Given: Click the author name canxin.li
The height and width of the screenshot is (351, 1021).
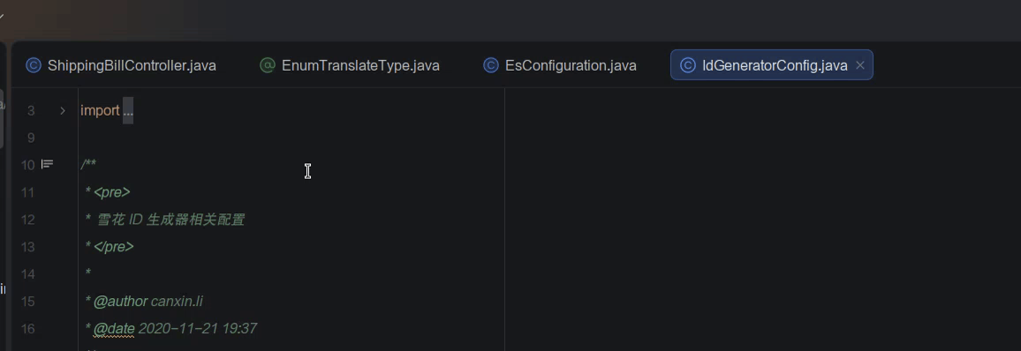Looking at the screenshot, I should pyautogui.click(x=177, y=302).
